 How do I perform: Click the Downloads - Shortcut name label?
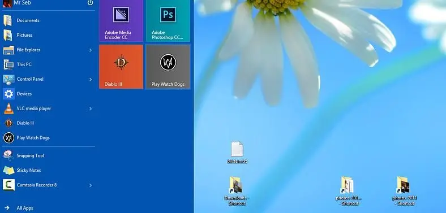pyautogui.click(x=237, y=201)
